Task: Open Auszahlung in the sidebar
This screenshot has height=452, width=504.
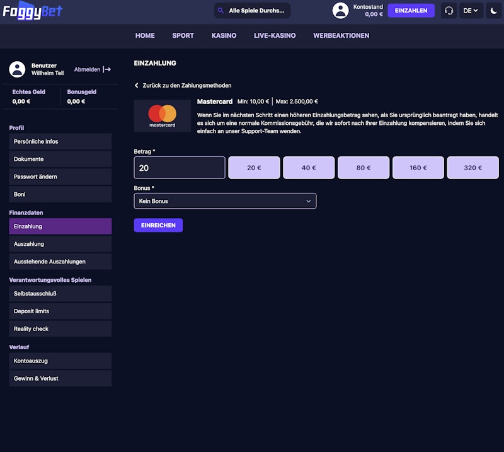Action: [60, 244]
